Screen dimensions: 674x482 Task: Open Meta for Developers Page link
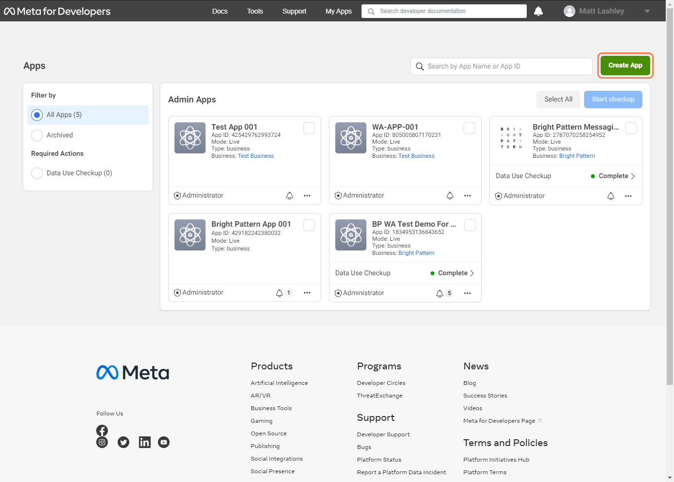[502, 421]
